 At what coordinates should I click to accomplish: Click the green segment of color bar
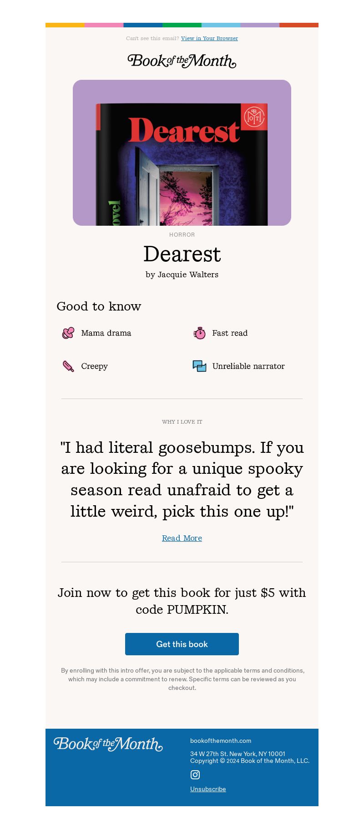(182, 25)
